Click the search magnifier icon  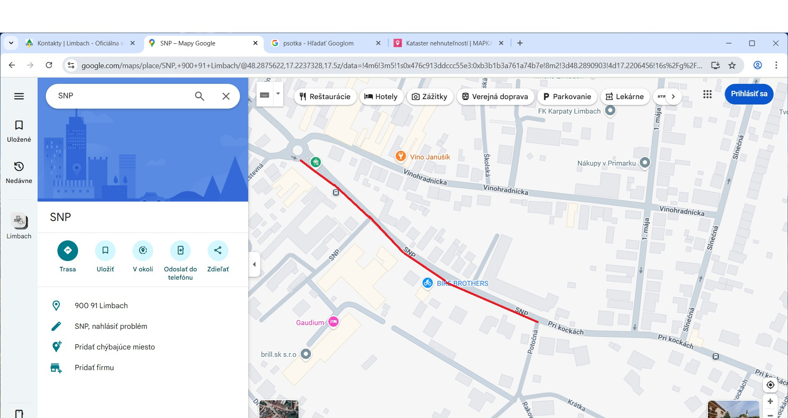[199, 96]
